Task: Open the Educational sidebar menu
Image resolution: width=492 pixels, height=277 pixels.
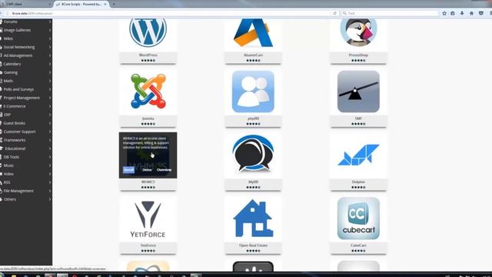Action: pos(26,149)
